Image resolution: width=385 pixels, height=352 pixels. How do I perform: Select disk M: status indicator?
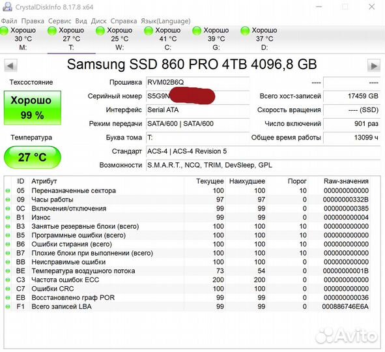point(19,38)
